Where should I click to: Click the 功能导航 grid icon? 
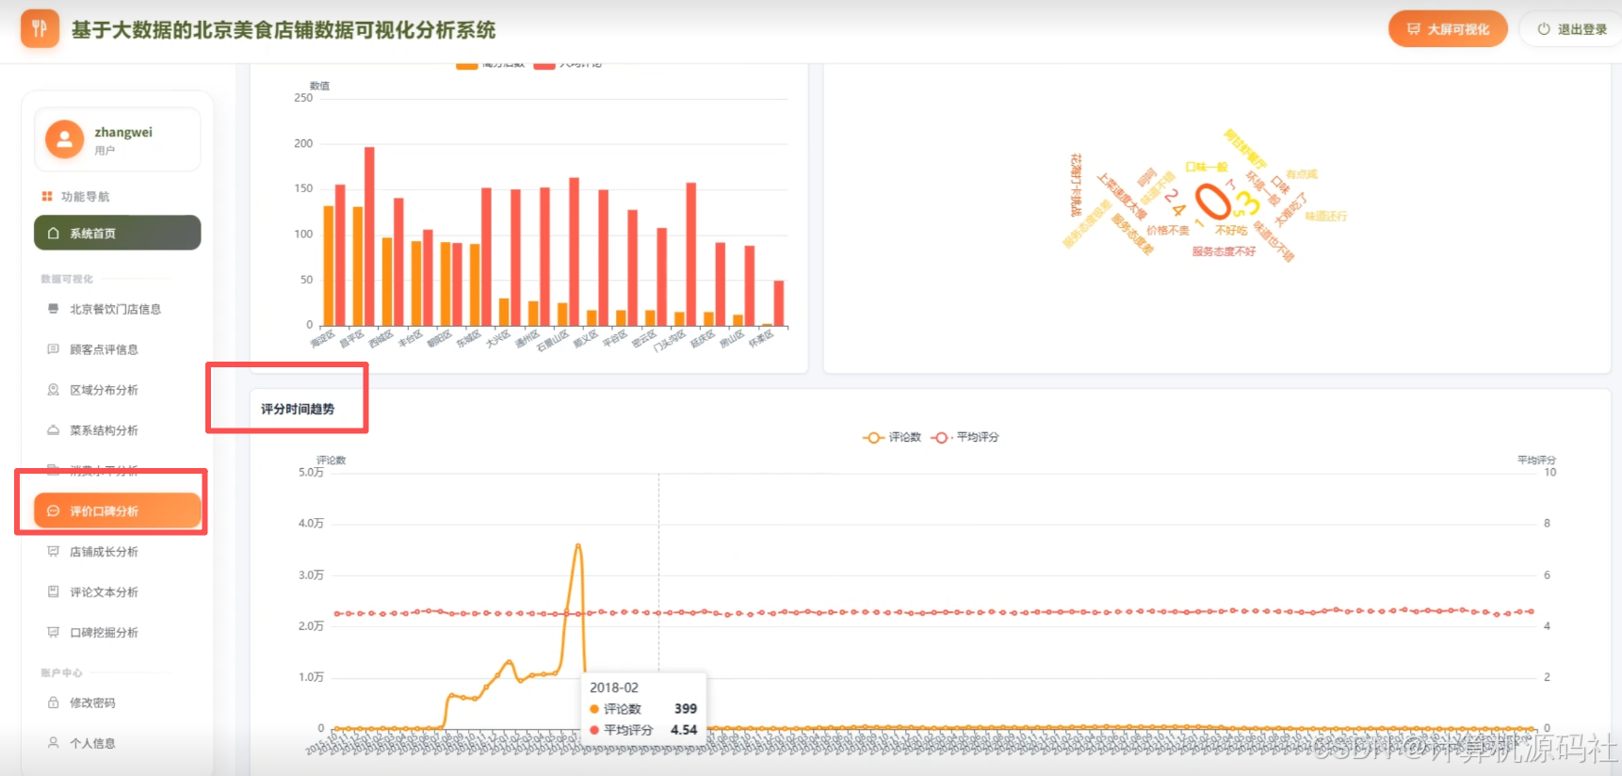[x=47, y=196]
